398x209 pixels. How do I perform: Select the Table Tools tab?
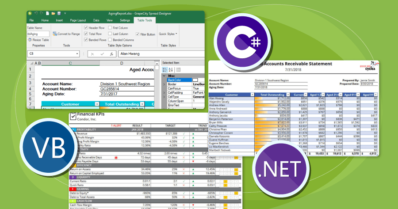point(145,20)
